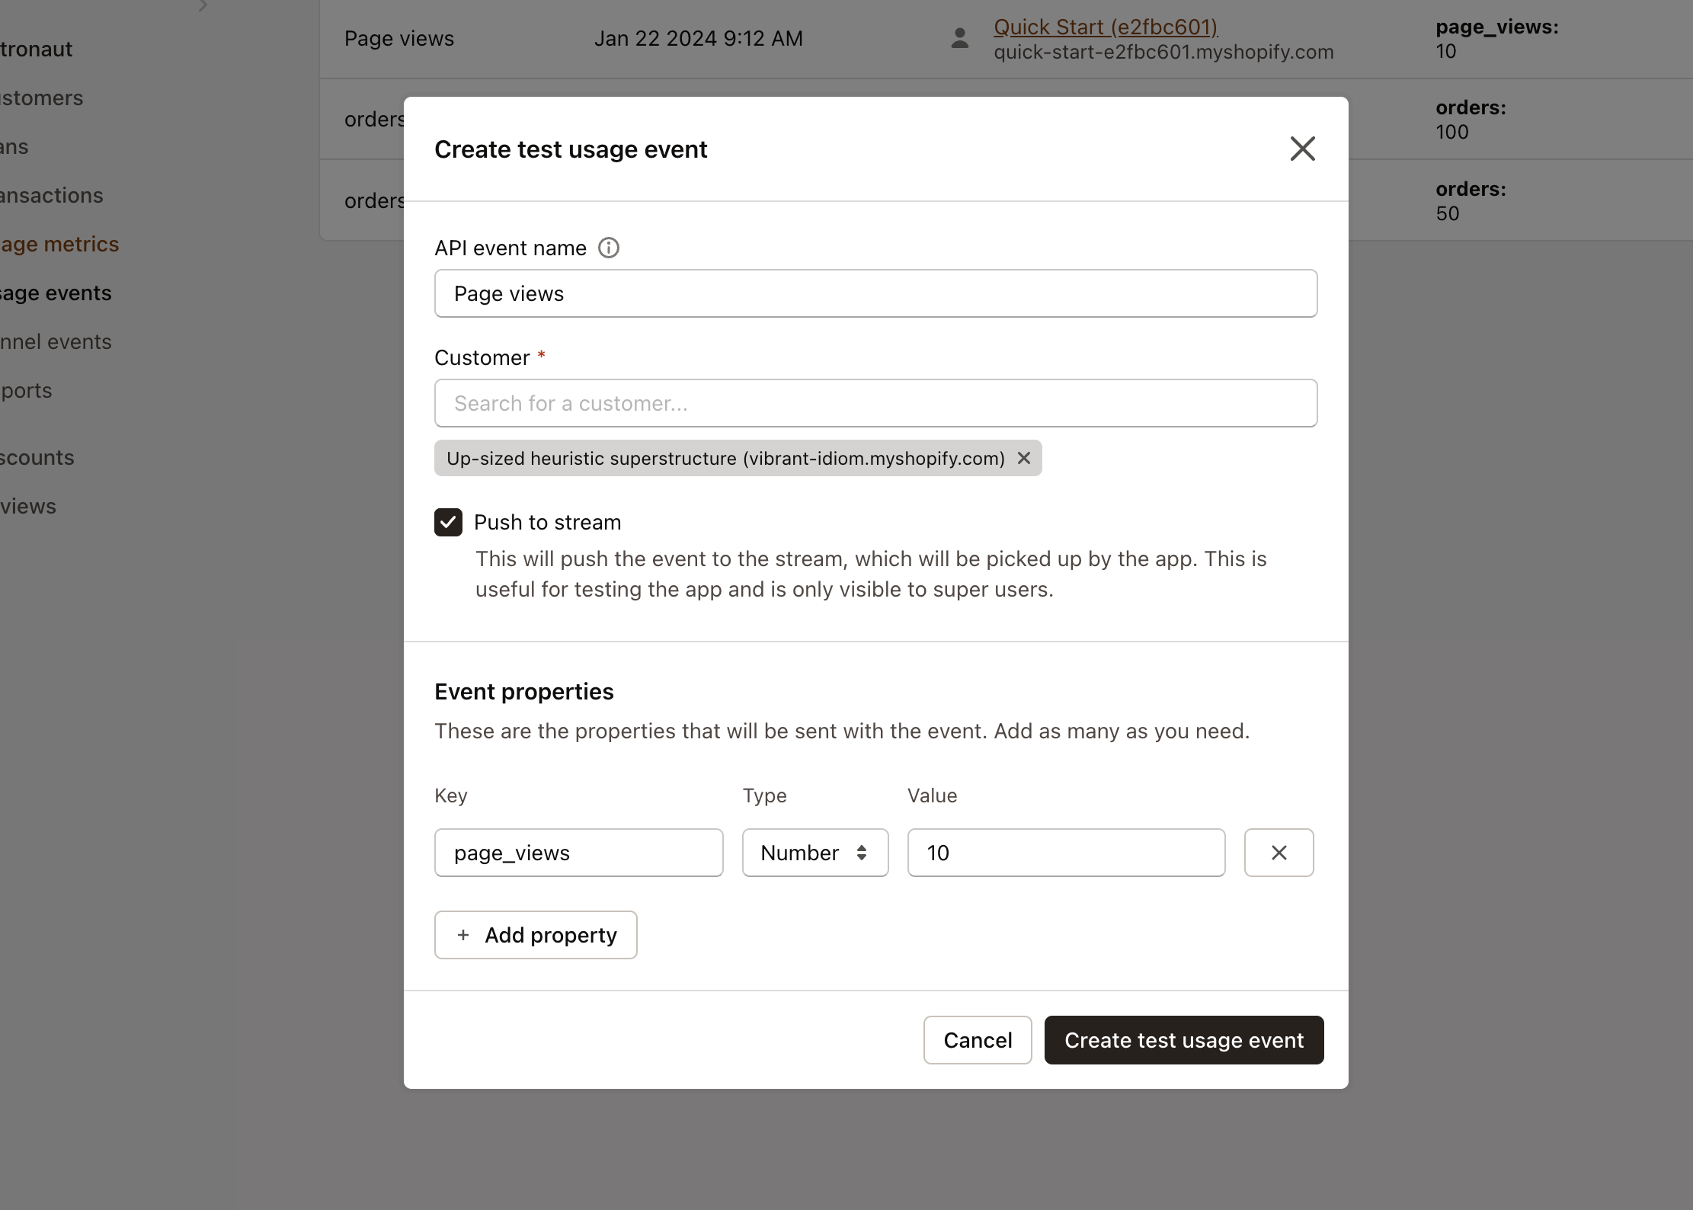The image size is (1693, 1210).
Task: Click the Search for a customer field
Action: 874,403
